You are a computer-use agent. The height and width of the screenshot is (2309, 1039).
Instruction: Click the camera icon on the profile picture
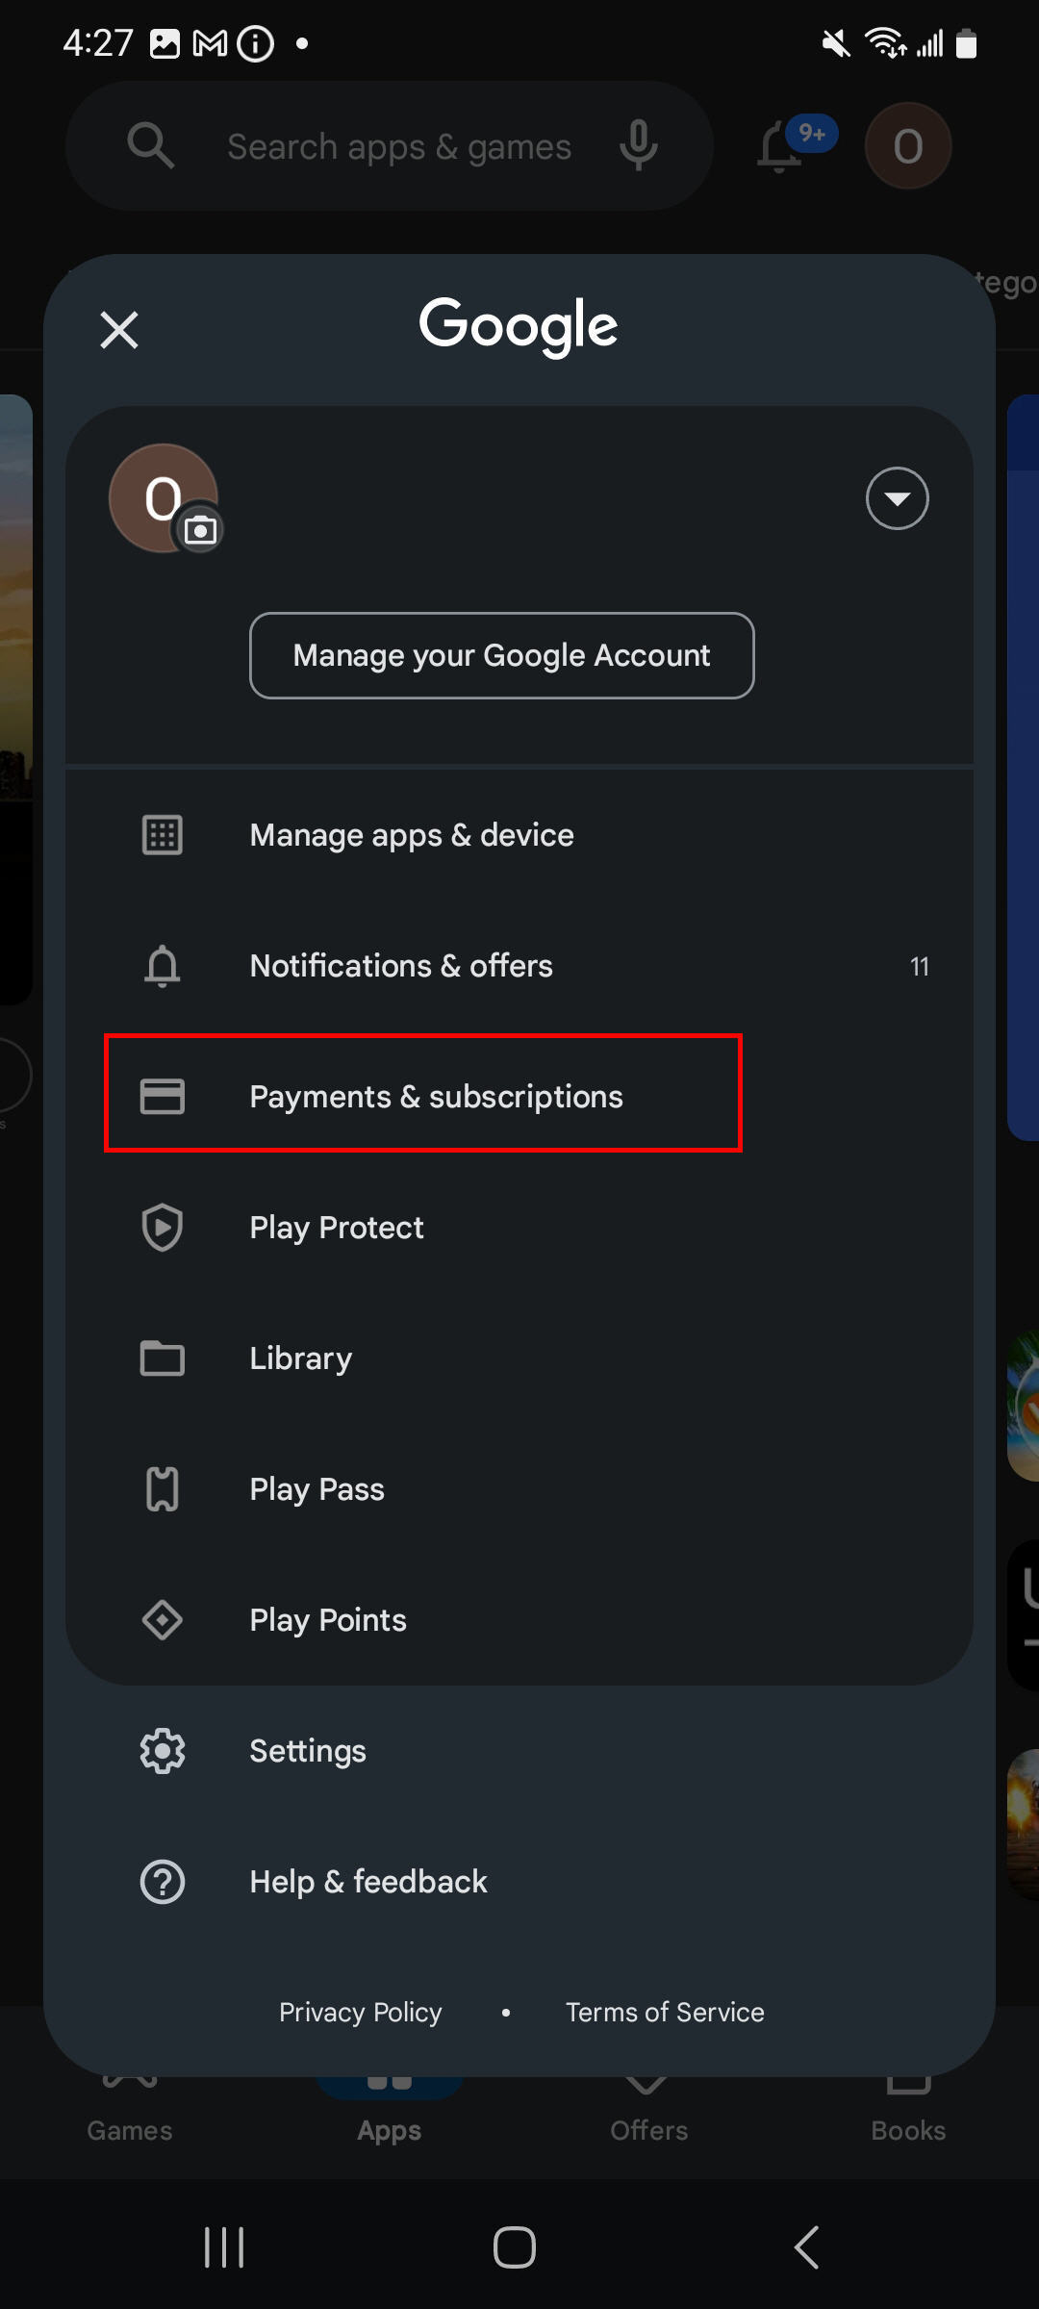pyautogui.click(x=202, y=530)
